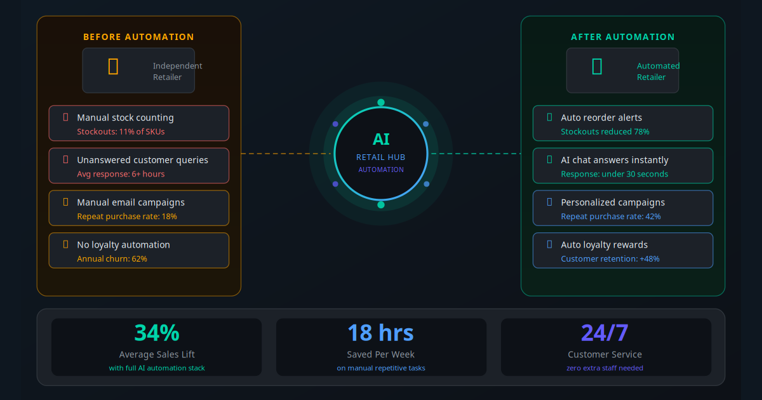762x400 pixels.
Task: Click caption zero extra staff needed
Action: 606,368
